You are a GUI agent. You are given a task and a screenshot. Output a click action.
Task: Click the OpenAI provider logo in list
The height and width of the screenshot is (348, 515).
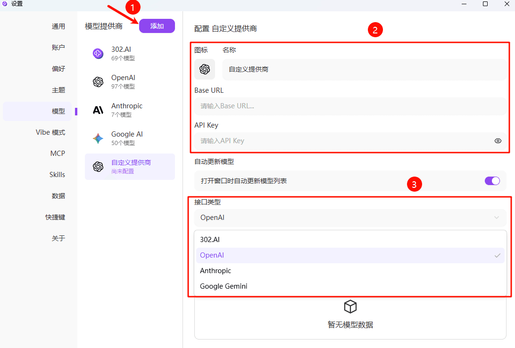pyautogui.click(x=98, y=81)
